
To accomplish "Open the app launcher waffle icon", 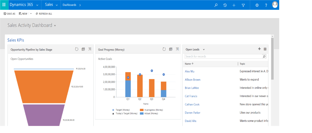I will coord(4,5).
